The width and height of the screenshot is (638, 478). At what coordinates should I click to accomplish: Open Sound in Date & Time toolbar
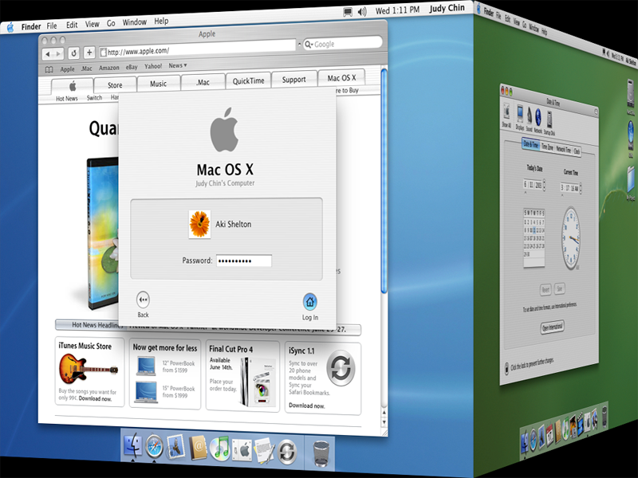(x=529, y=120)
